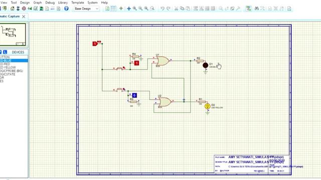Click the Remove Sheet icon
Image resolution: width=321 pixels, height=180 pixels.
pos(276,8)
